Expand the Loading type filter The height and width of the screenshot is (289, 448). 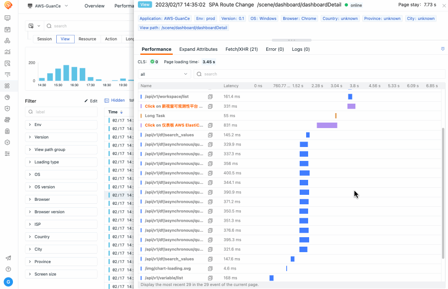pos(61,162)
